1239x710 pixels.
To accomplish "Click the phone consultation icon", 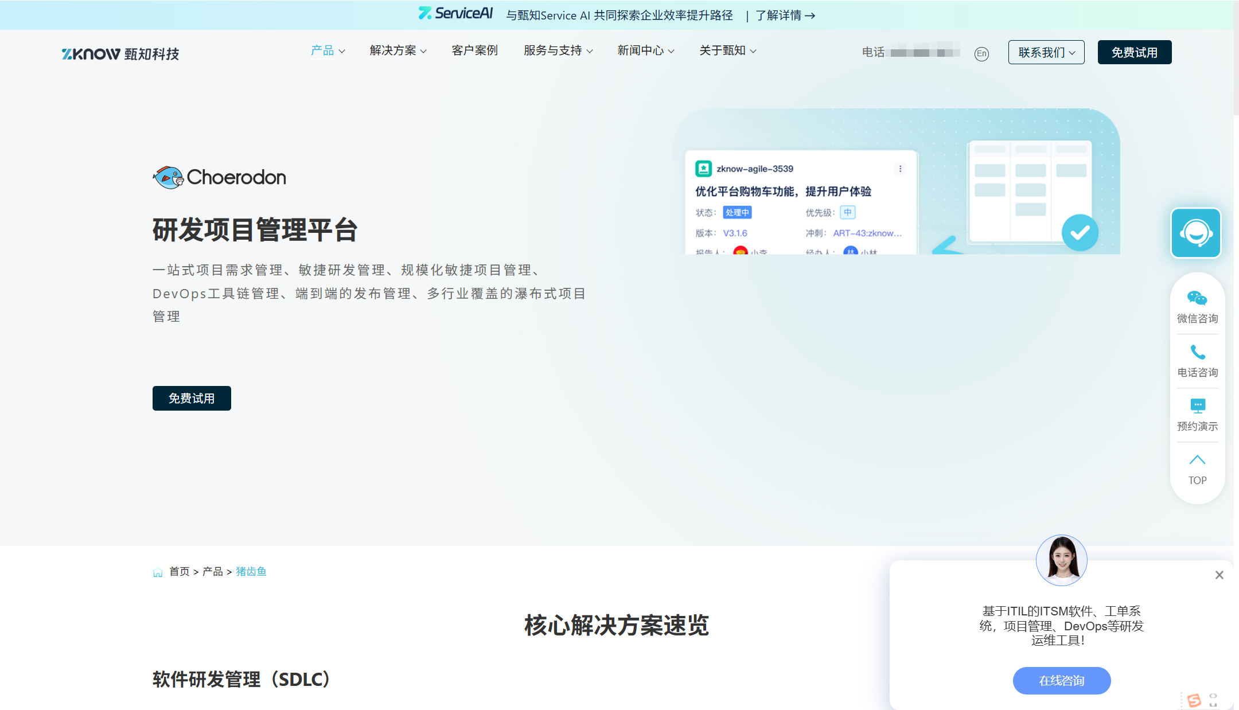I will click(x=1197, y=352).
